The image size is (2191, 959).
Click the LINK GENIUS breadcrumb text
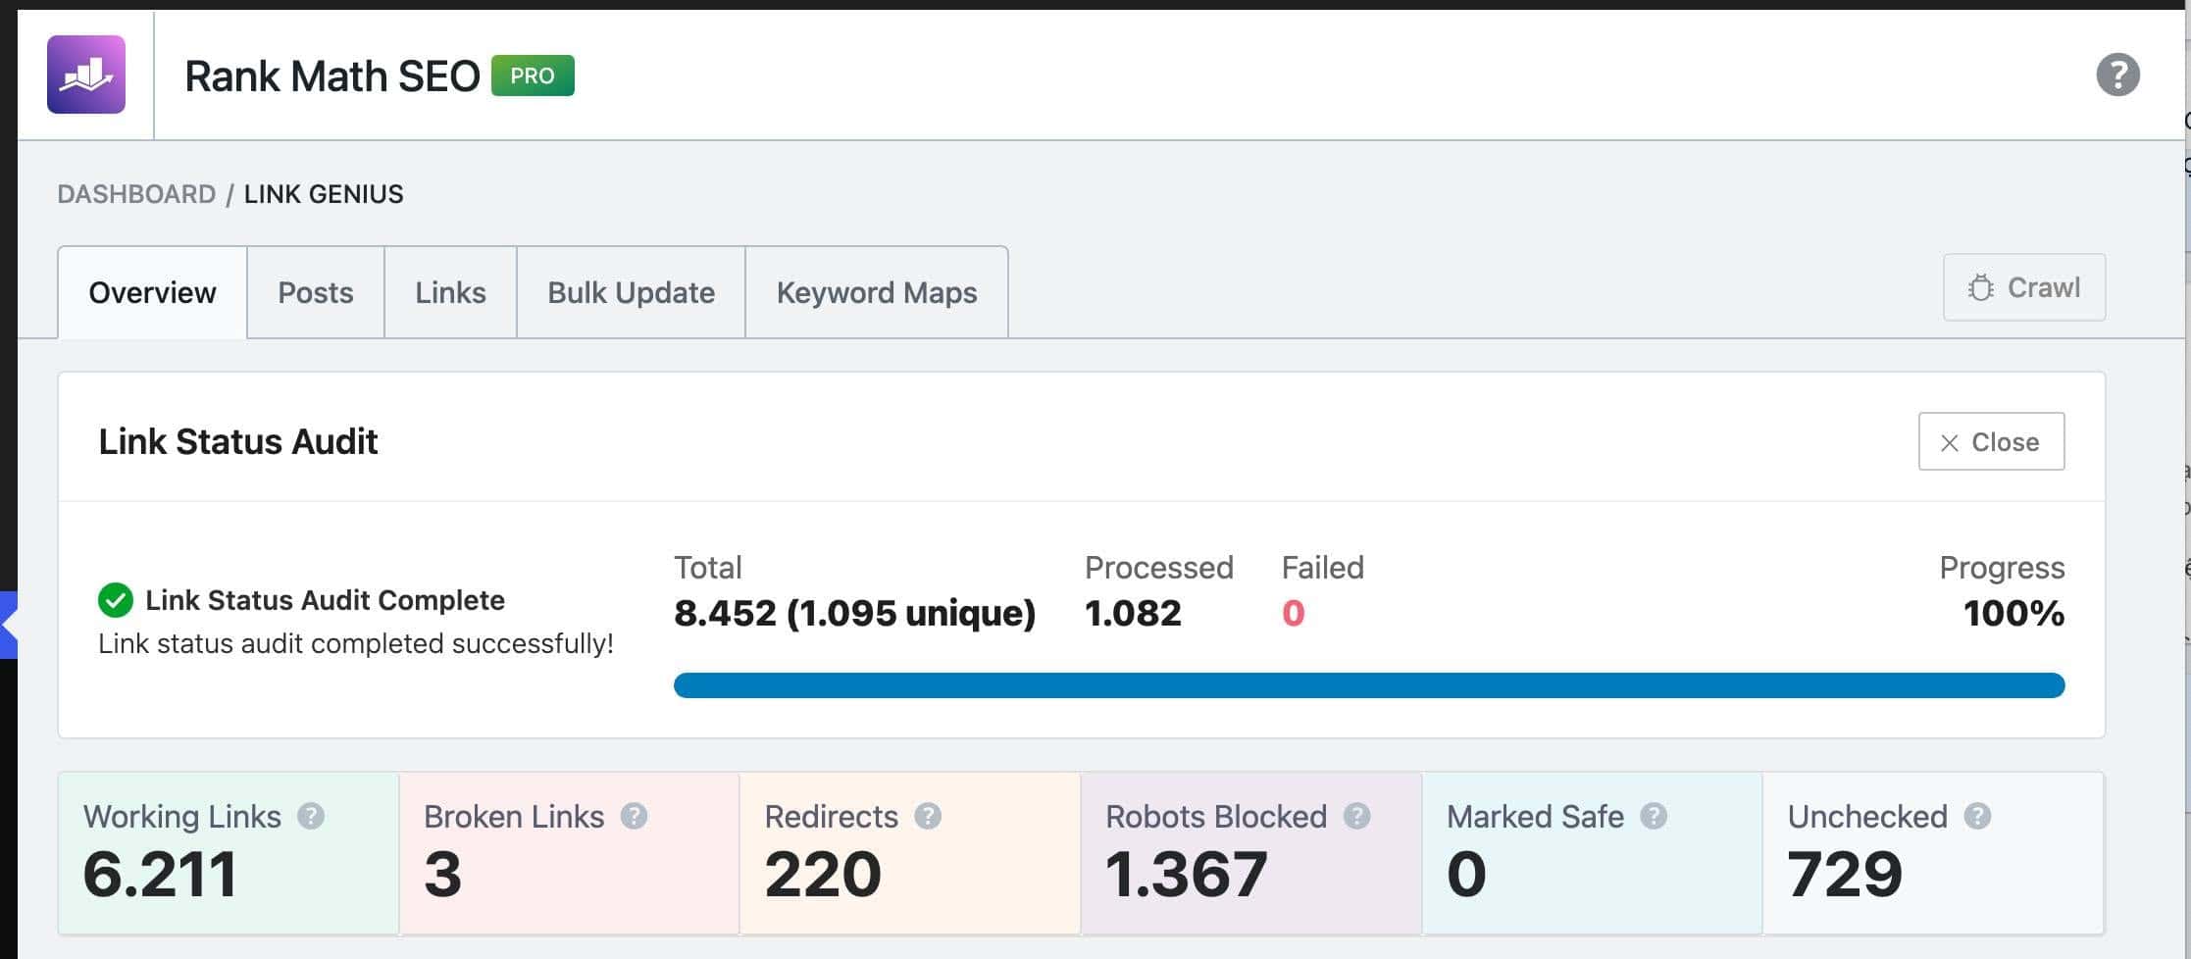[x=324, y=194]
